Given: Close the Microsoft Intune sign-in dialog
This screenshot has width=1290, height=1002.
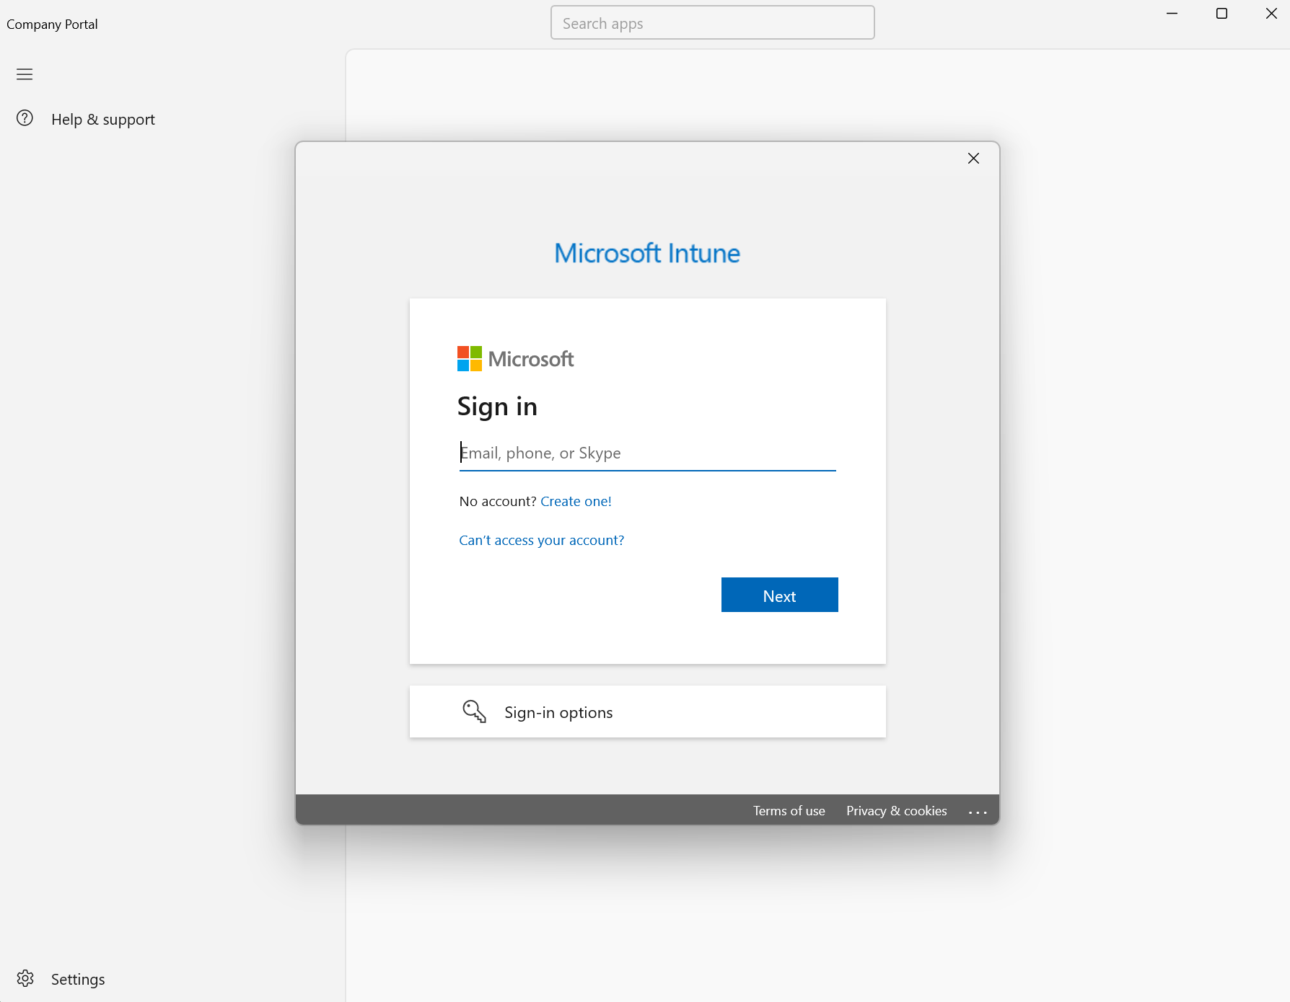Looking at the screenshot, I should tap(973, 159).
